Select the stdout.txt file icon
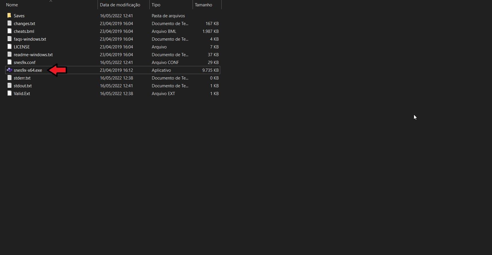 9,86
